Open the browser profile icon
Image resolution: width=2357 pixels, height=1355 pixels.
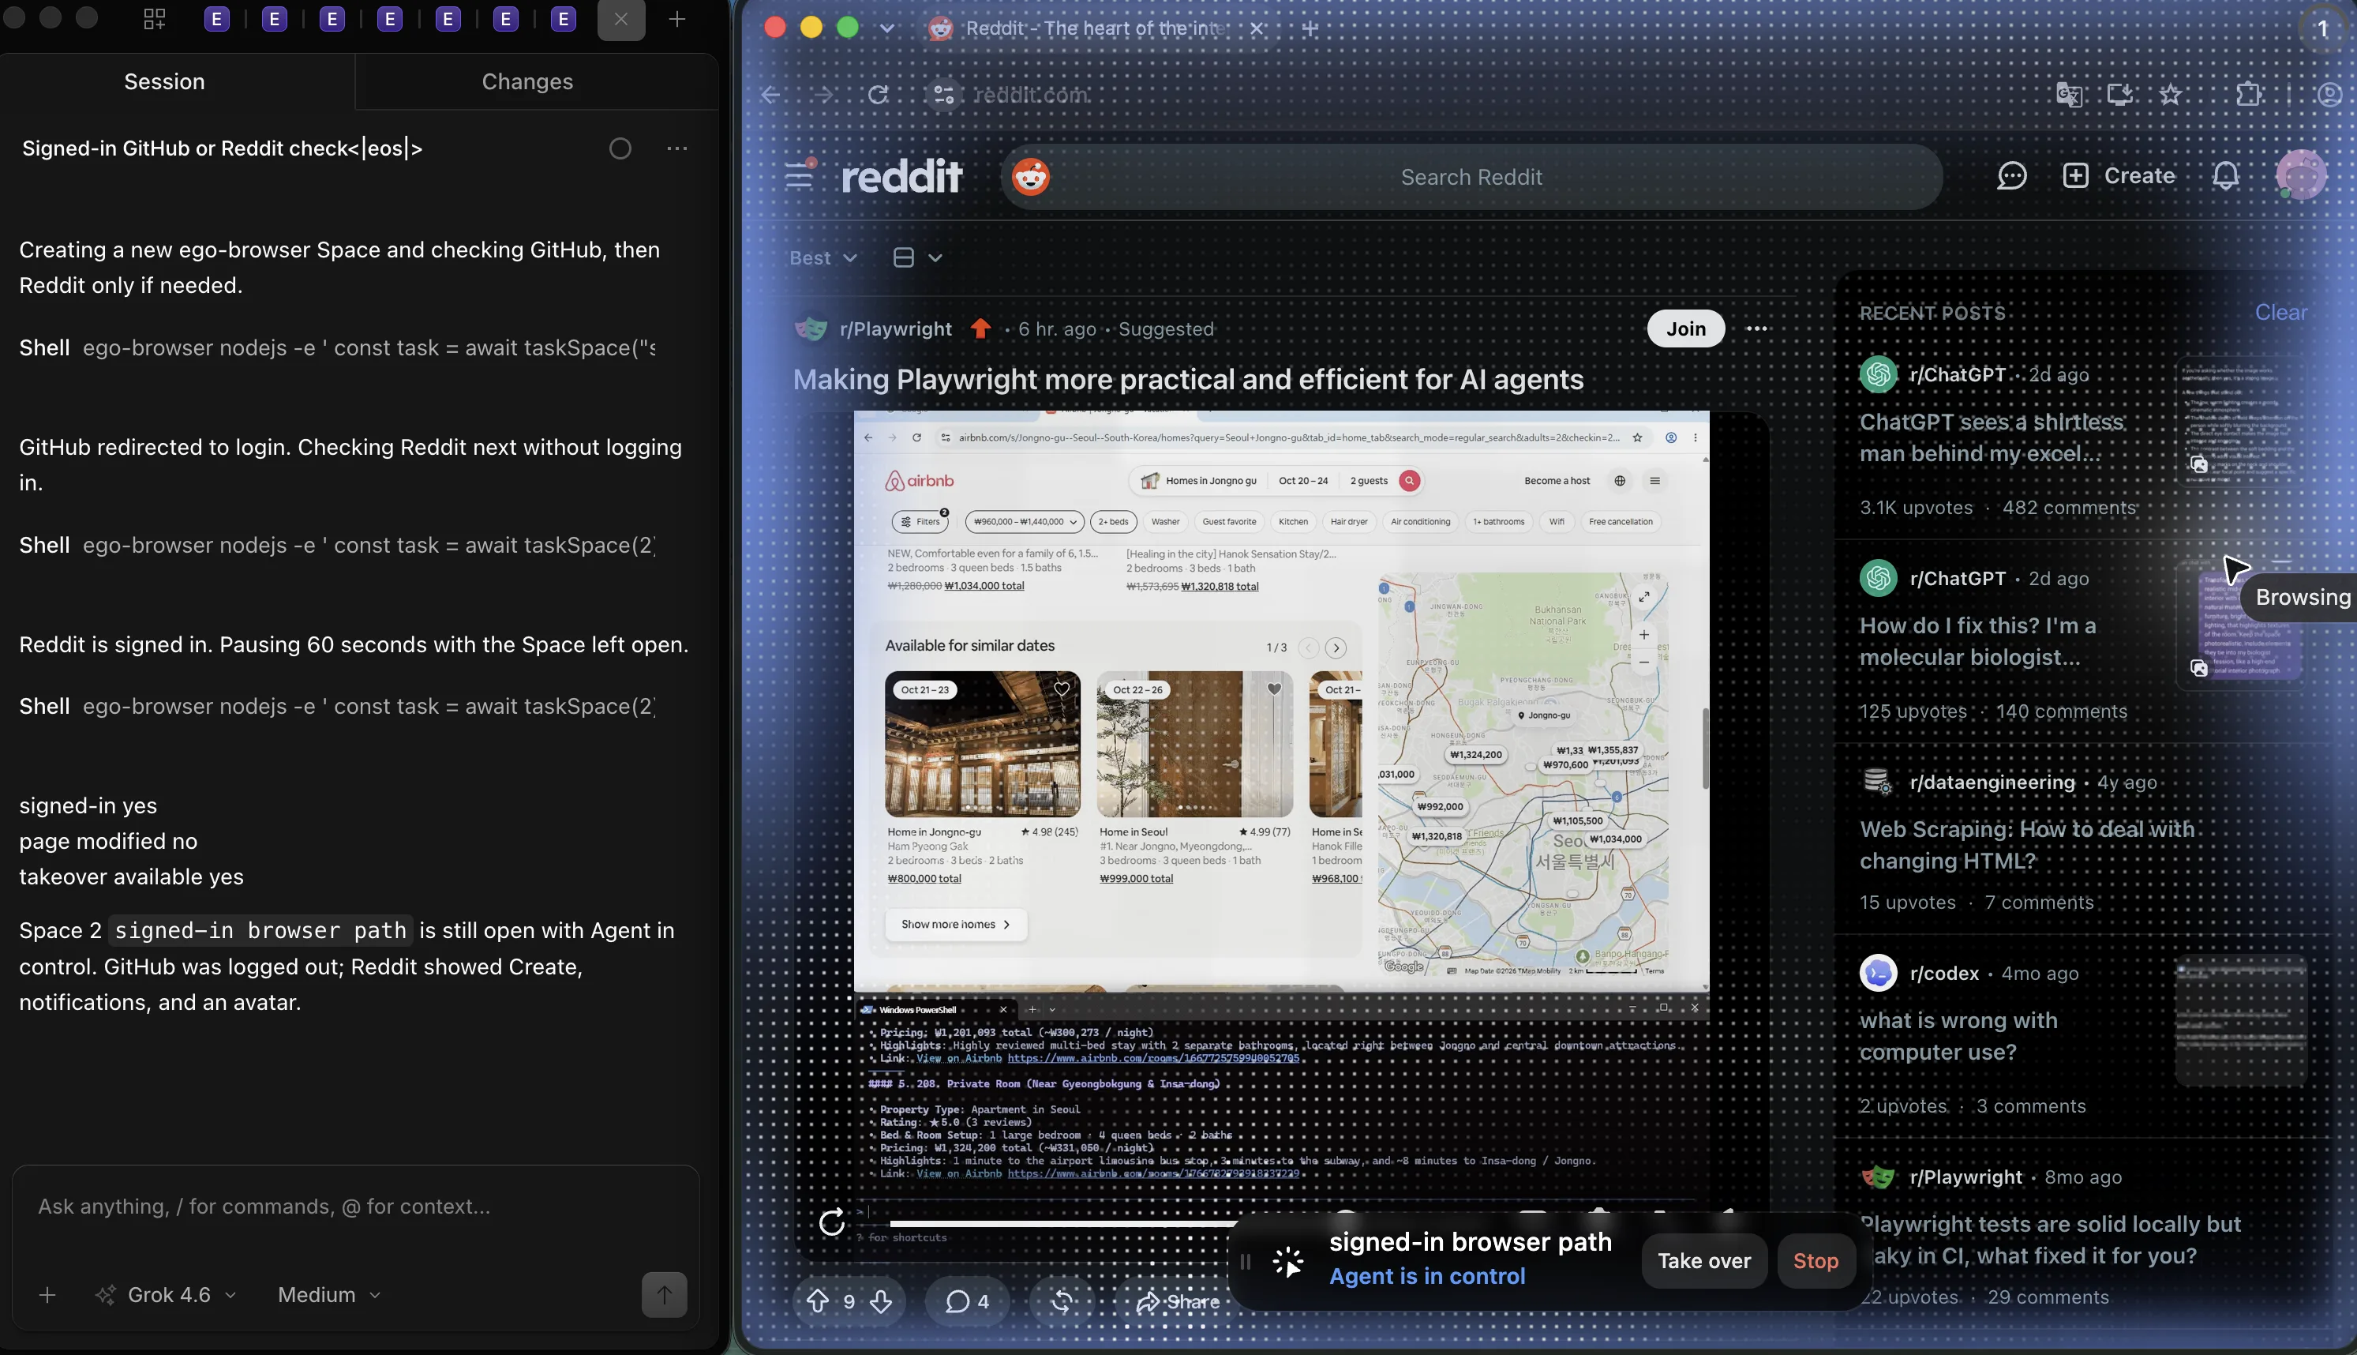(x=2329, y=95)
